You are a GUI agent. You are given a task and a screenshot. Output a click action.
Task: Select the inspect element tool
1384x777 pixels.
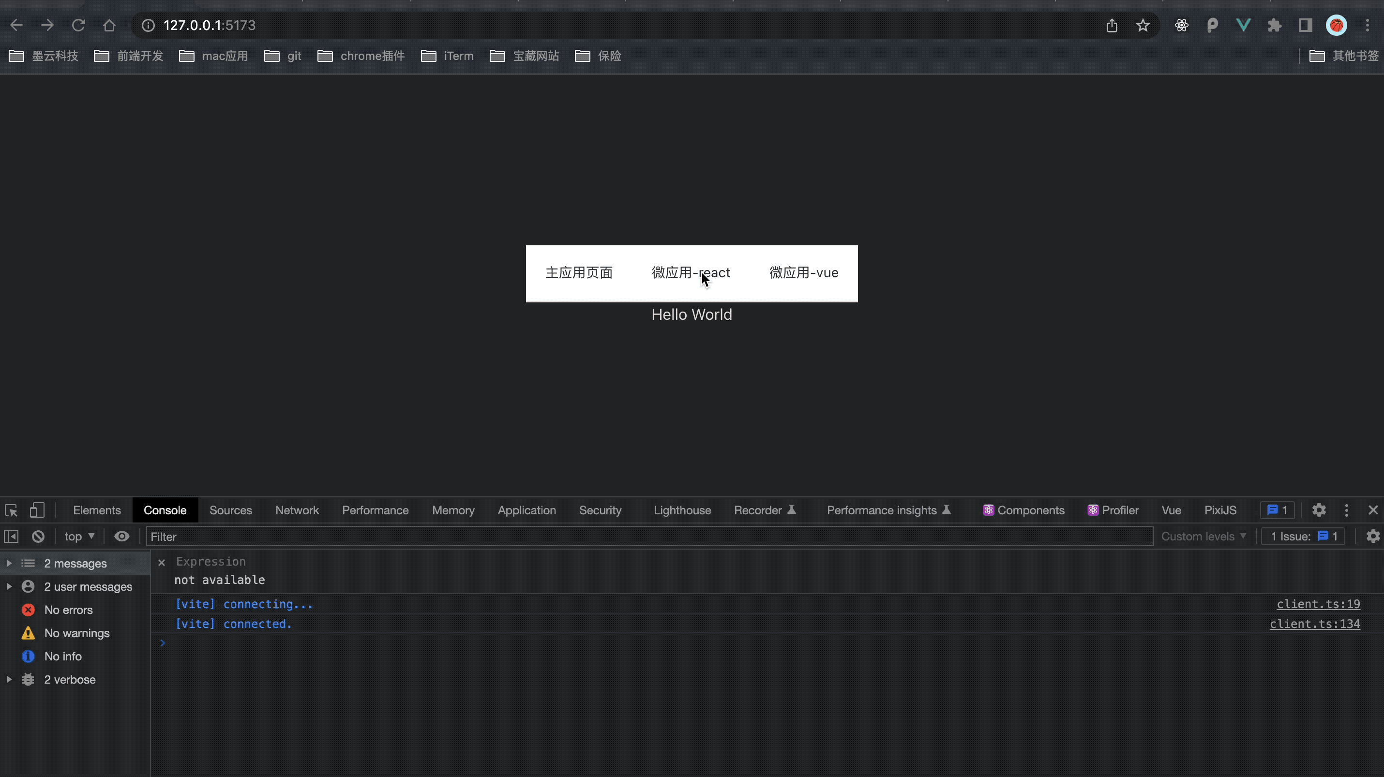coord(11,509)
